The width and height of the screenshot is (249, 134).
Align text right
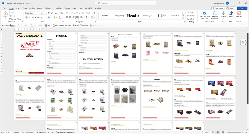(x=73, y=17)
